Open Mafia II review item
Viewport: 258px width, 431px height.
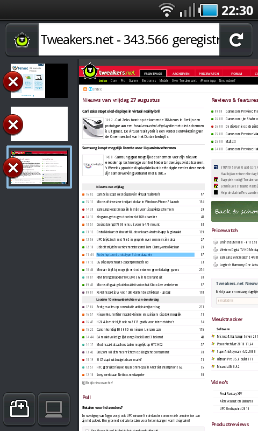(231, 141)
